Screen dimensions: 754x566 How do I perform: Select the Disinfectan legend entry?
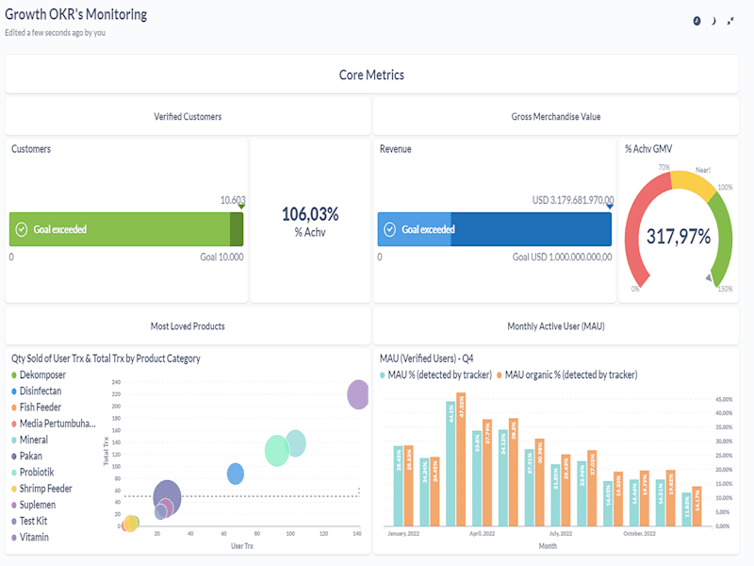click(x=37, y=391)
